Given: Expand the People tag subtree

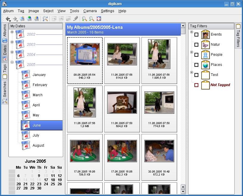Looking at the screenshot, I should (192, 52).
